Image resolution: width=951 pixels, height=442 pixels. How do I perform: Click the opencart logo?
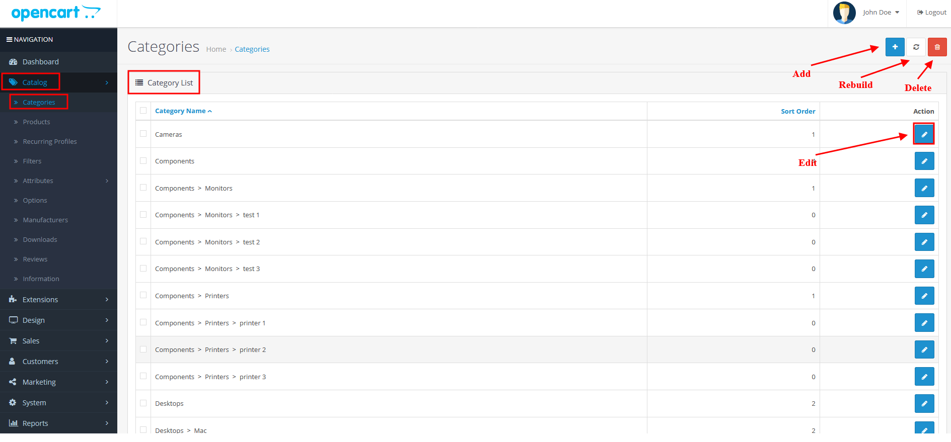pos(55,13)
